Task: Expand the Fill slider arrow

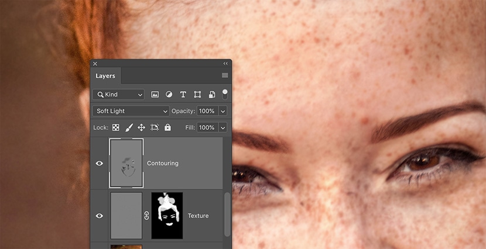Action: pyautogui.click(x=223, y=127)
